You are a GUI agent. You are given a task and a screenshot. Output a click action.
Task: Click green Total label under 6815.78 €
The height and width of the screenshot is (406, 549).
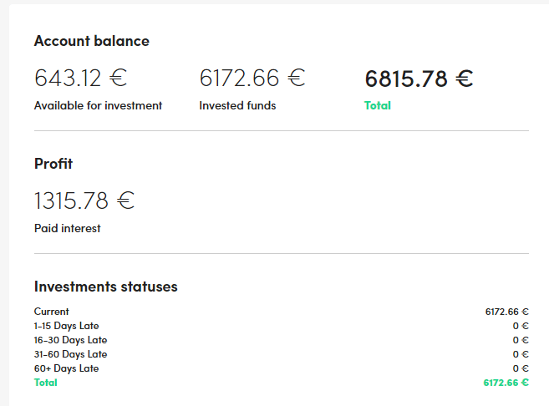(x=378, y=106)
